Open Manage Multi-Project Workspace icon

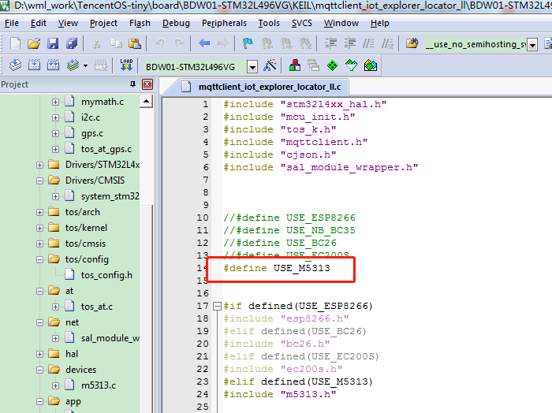point(313,65)
